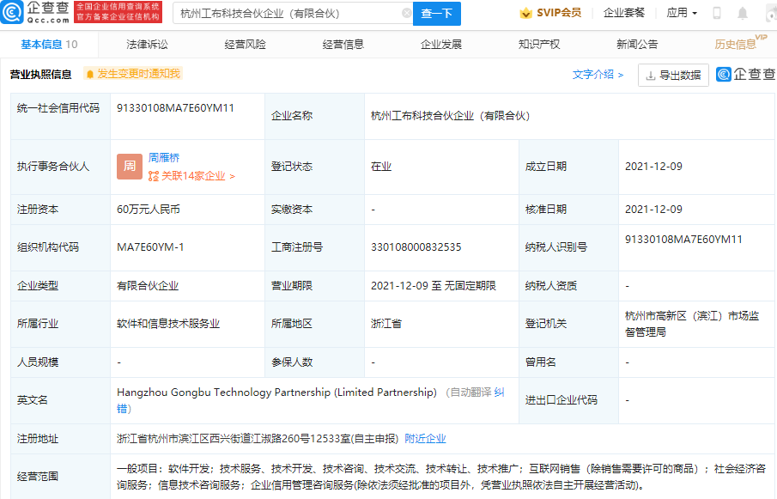
Task: Enable 发生变更时通知我 change alert
Action: point(133,75)
